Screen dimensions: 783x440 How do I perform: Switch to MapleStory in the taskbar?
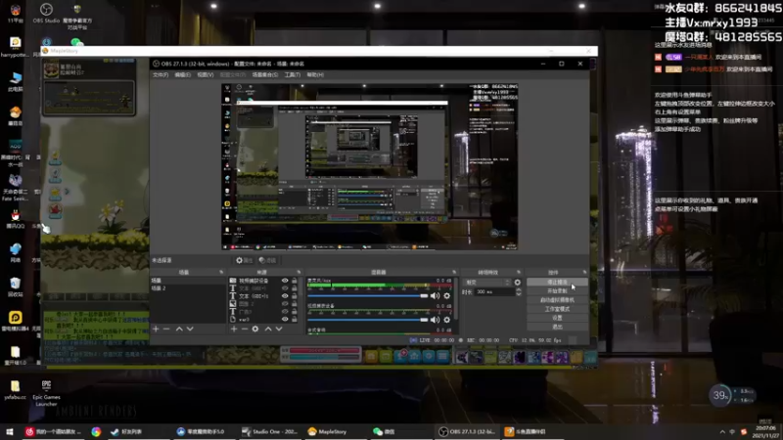[x=328, y=431]
